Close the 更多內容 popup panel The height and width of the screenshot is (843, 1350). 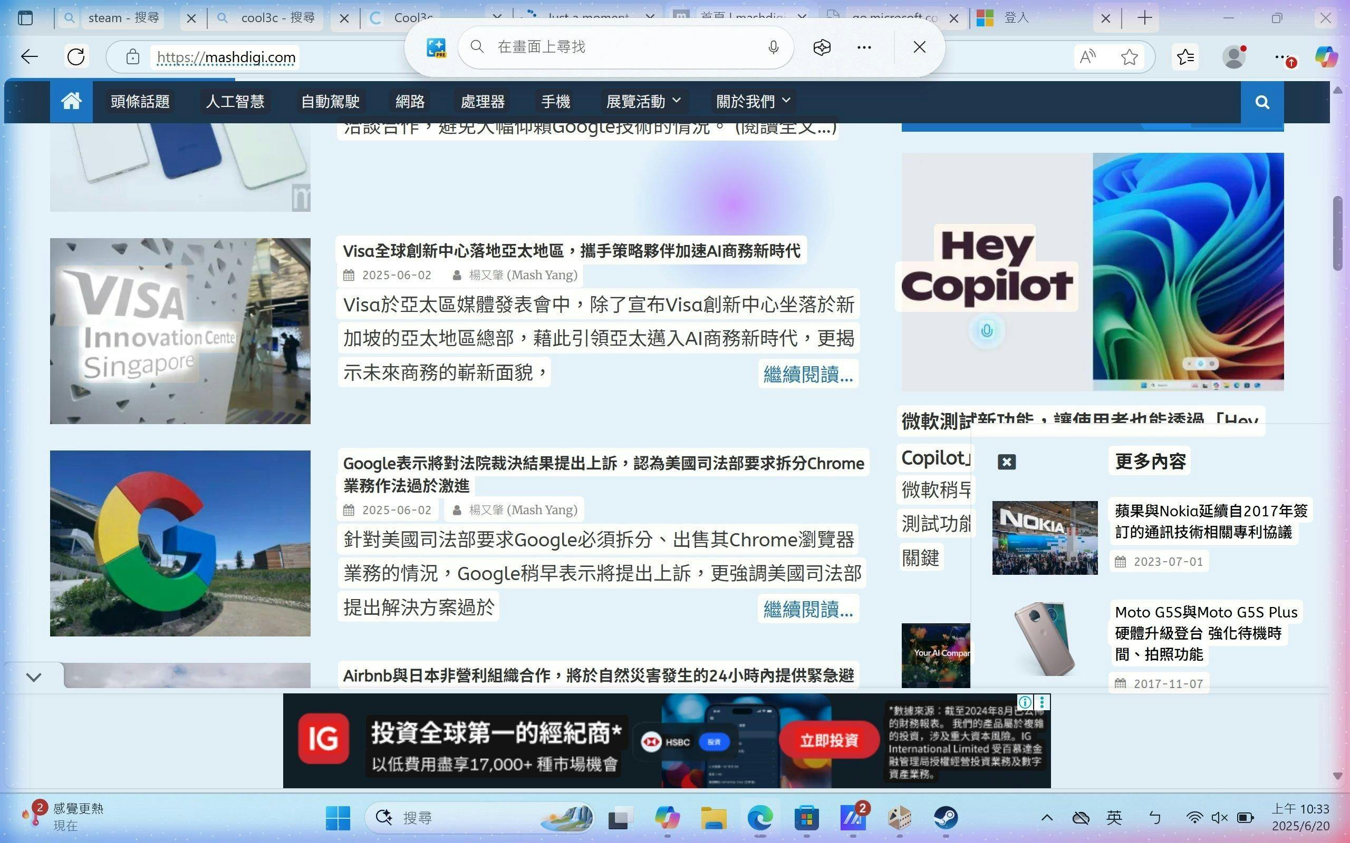pos(1006,462)
